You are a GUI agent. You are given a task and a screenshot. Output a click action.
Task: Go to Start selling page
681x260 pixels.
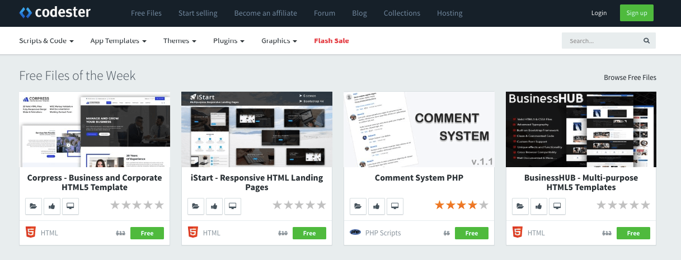pos(198,13)
